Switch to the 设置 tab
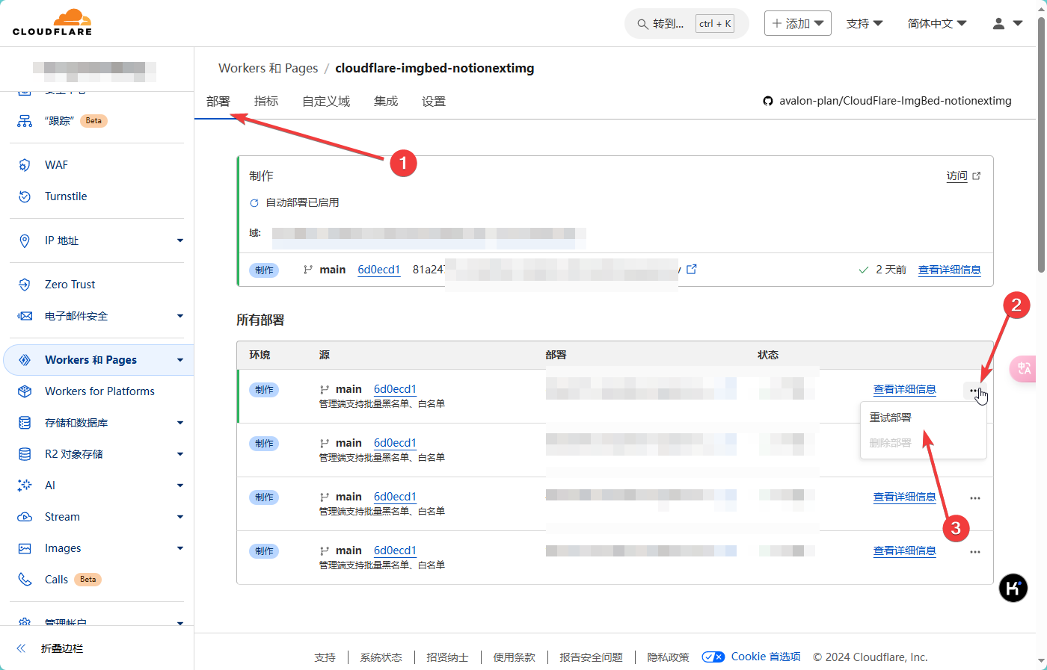Screen dimensions: 1047x670 (434, 102)
